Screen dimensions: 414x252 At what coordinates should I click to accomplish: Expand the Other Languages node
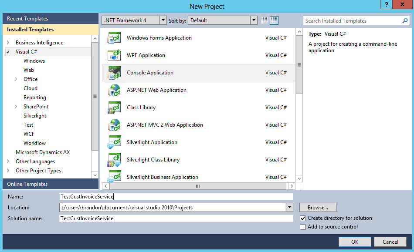pyautogui.click(x=8, y=161)
